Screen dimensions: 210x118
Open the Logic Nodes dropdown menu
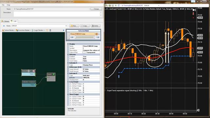38,30
